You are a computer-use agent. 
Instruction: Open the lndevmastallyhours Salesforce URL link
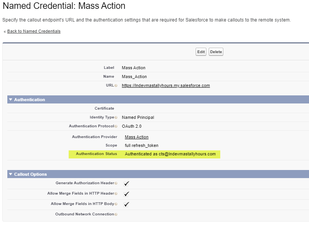coord(166,85)
